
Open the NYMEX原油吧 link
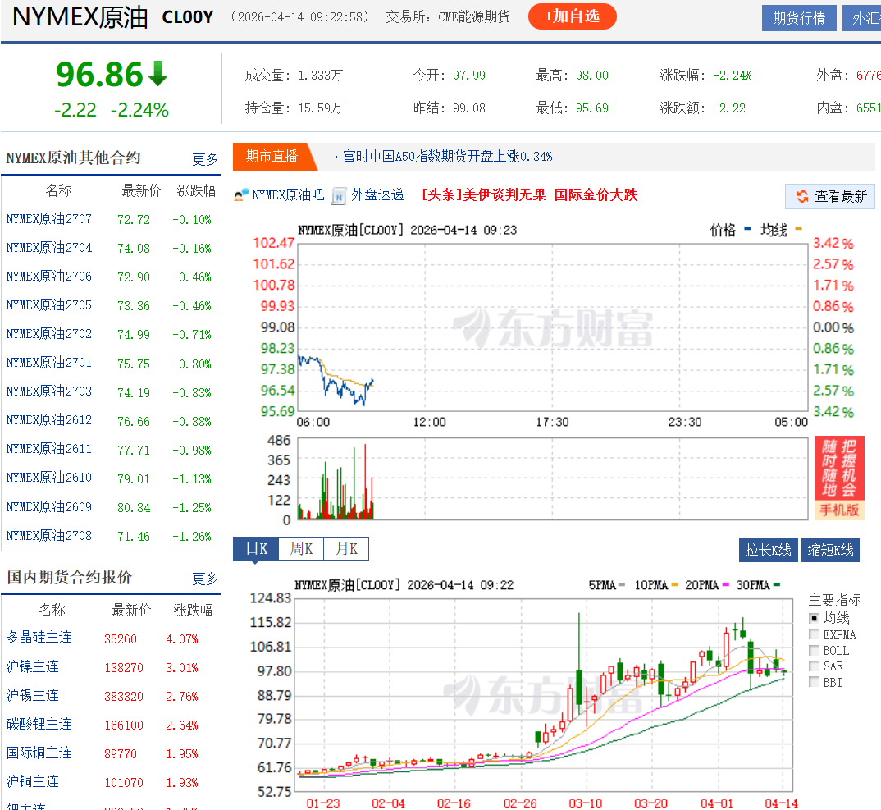tap(288, 195)
